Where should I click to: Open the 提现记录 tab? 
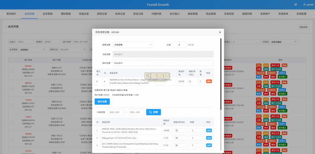pos(102,14)
